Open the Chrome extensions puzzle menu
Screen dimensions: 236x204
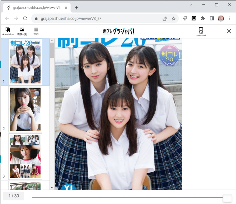[x=203, y=18]
